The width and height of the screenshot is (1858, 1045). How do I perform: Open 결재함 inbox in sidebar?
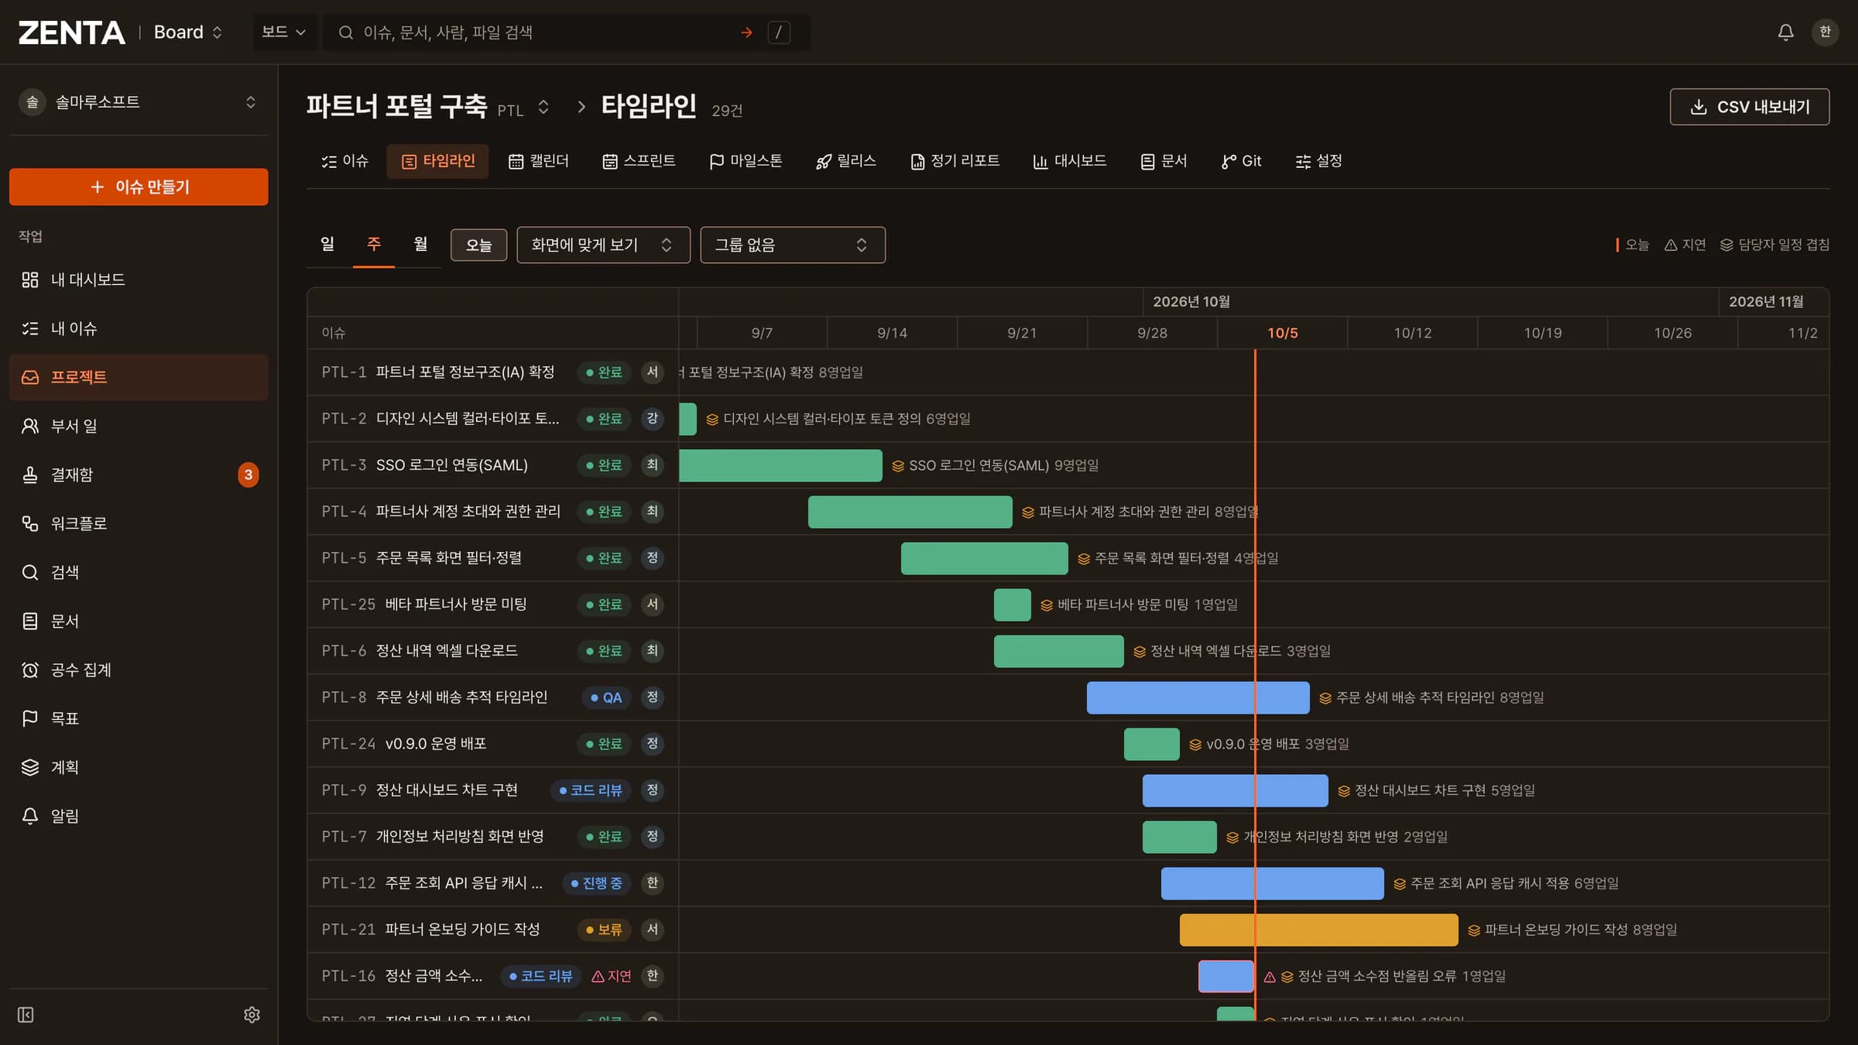(139, 475)
